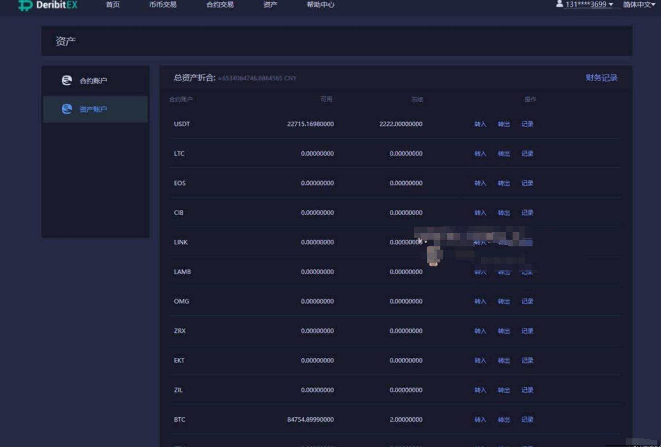The width and height of the screenshot is (661, 447).
Task: Click 转出 for OMG
Action: coord(504,301)
